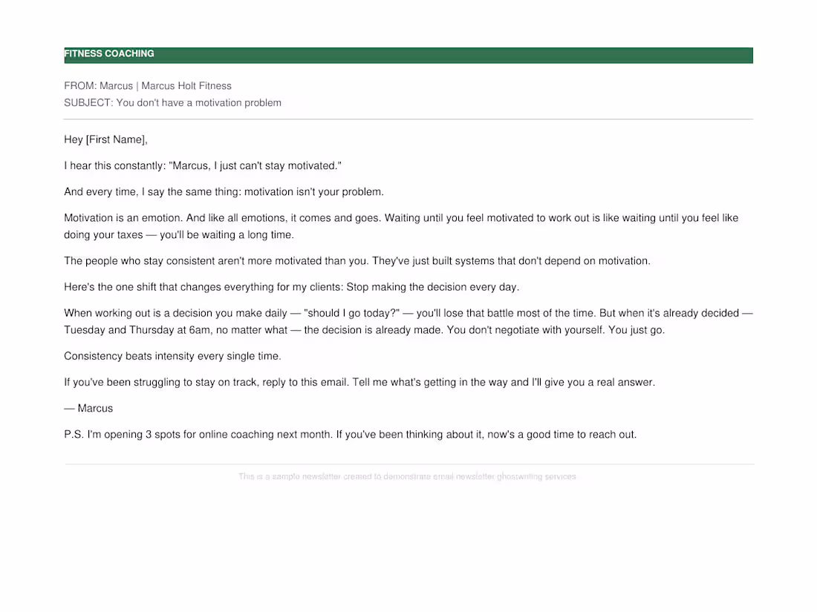Click the gray sample newsletter footer disclaimer
The image size is (817, 612).
click(x=408, y=477)
